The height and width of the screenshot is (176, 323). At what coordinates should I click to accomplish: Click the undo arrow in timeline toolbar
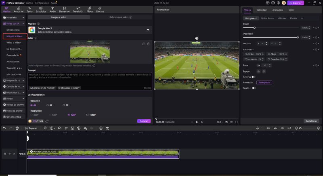tap(4, 128)
